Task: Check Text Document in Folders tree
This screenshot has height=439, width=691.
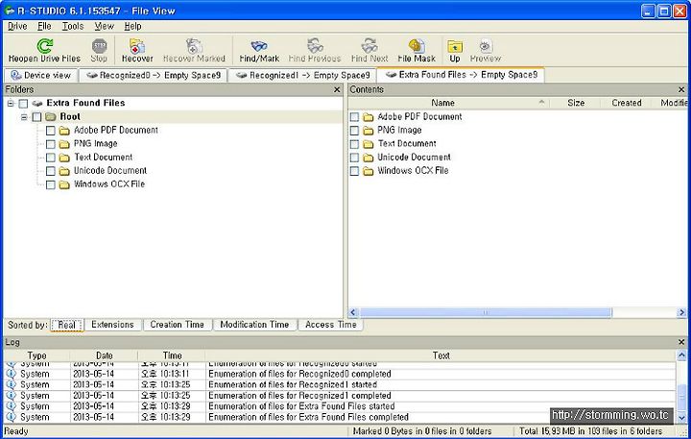Action: [x=51, y=158]
